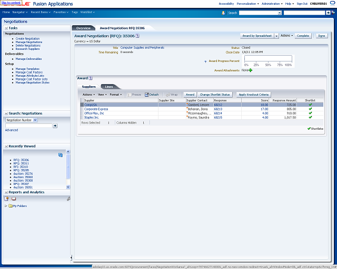Screen dimensions: 337x269
Task: Open the Negotiation Number dropdown
Action: [x=35, y=120]
